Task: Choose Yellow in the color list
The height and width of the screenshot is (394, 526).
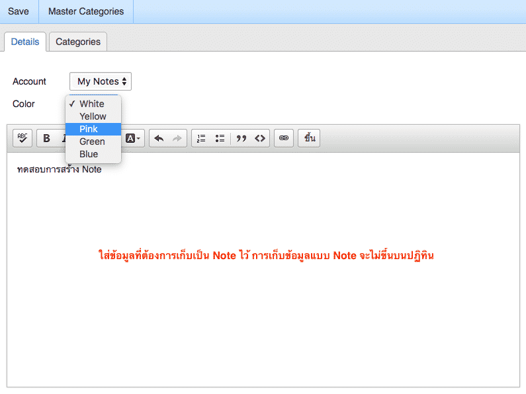Action: click(x=93, y=116)
